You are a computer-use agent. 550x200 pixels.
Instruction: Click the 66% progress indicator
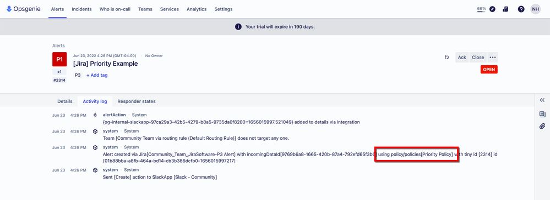[x=481, y=9]
